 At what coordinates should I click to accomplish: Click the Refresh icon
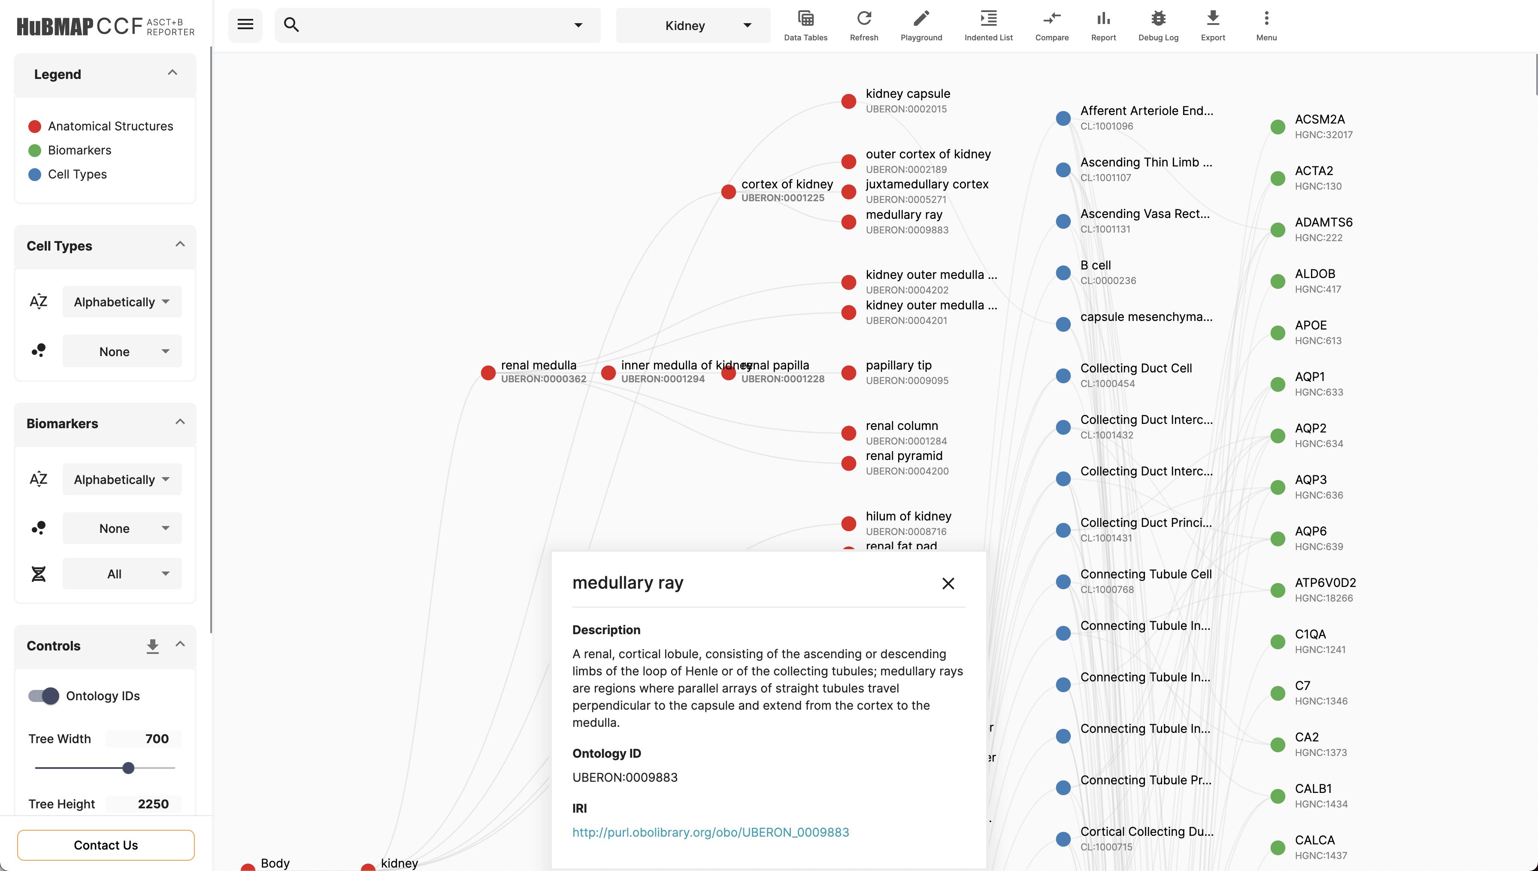864,25
